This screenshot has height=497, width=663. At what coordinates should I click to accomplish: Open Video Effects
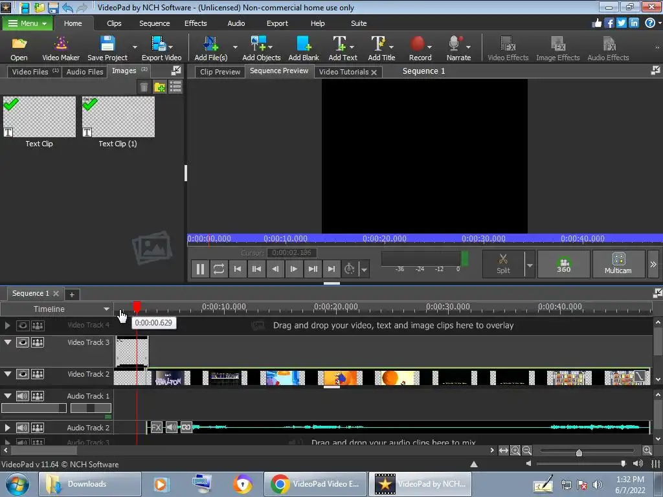(508, 49)
